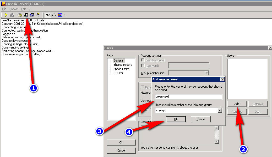The width and height of the screenshot is (272, 157).
Task: Click the 'Logged on' log line
Action: tap(8, 34)
